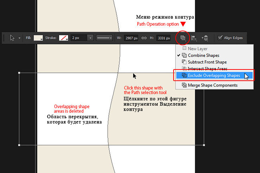The image size is (260, 173).
Task: Choose Intersect Shape Areas menu entry
Action: point(214,69)
